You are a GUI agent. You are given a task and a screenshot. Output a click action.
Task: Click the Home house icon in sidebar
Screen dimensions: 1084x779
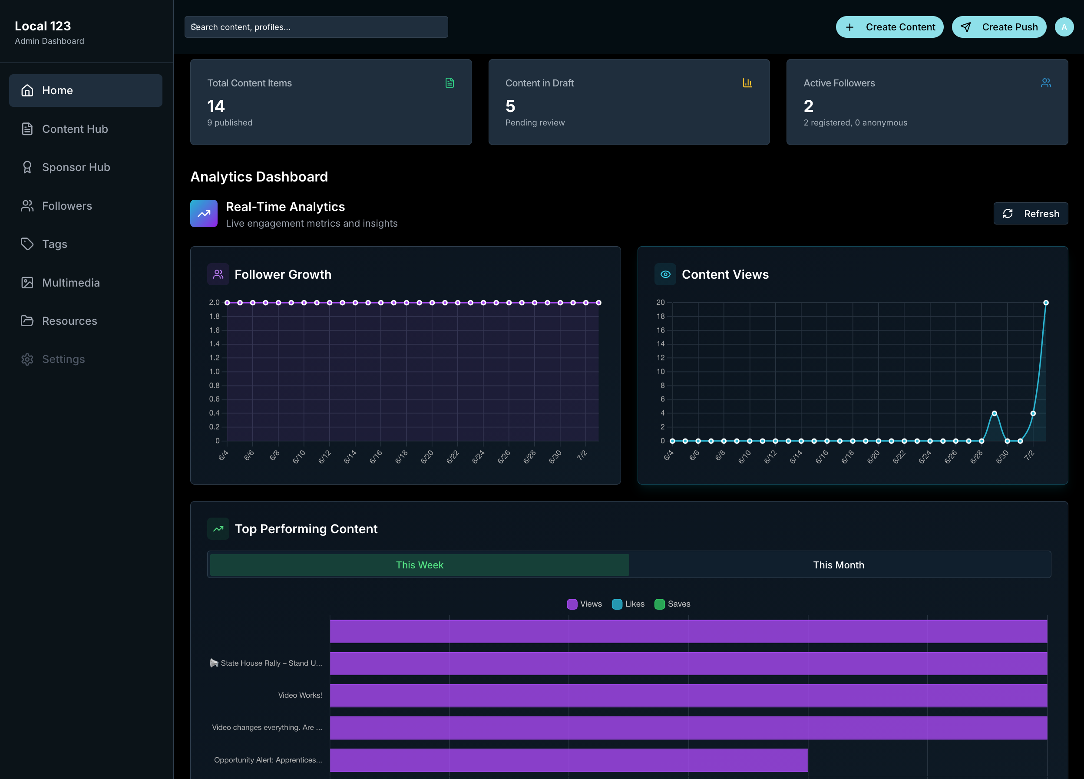point(27,90)
